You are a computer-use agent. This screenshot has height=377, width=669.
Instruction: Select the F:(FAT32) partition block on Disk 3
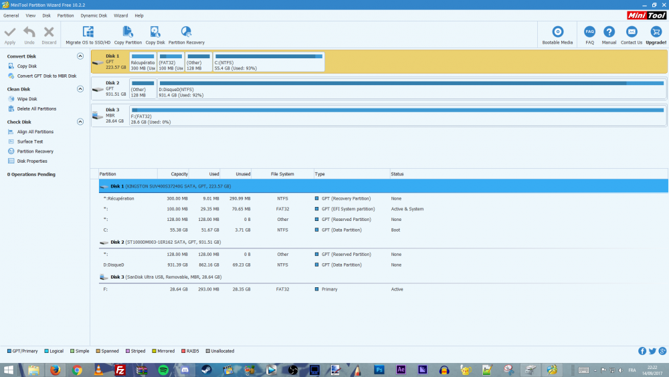[397, 116]
